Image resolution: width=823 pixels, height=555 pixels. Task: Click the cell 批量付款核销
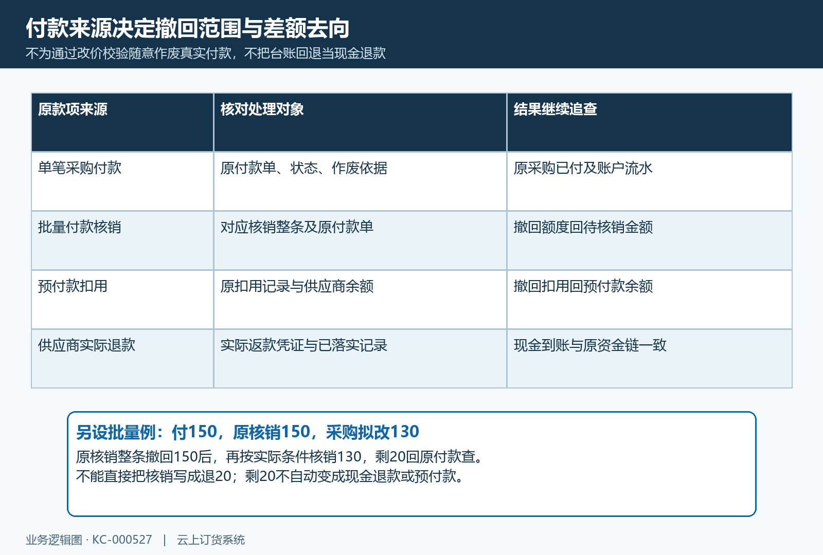coord(122,240)
